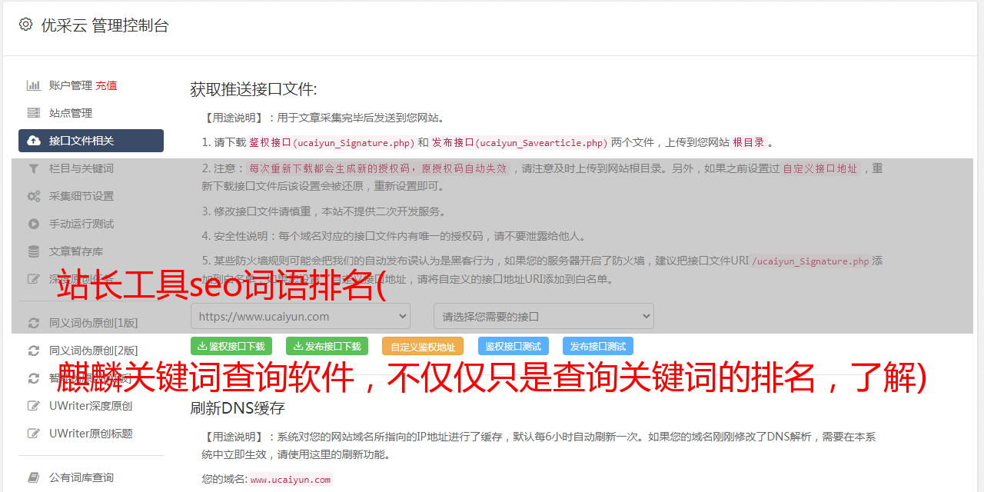
Task: Click the blue 鉴权接口测试 button
Action: click(x=513, y=346)
